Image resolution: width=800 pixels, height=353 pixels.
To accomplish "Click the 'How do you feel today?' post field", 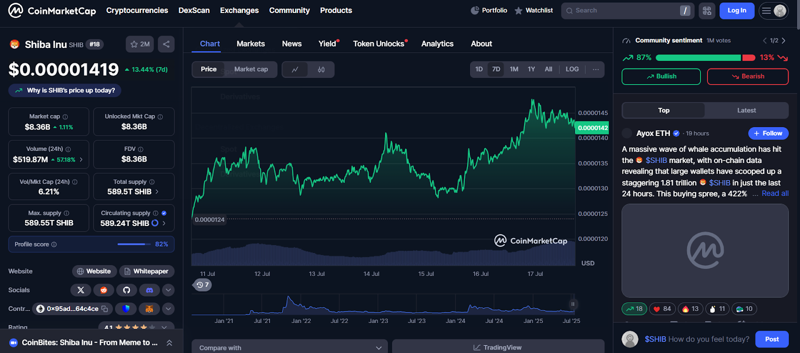I will pyautogui.click(x=697, y=339).
